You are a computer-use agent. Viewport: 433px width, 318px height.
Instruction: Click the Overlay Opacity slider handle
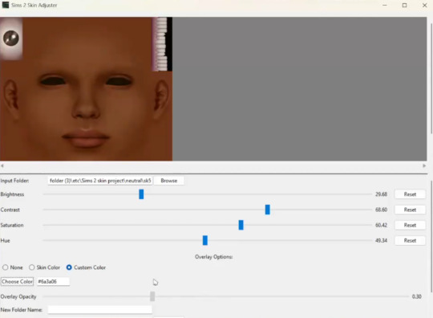(152, 296)
